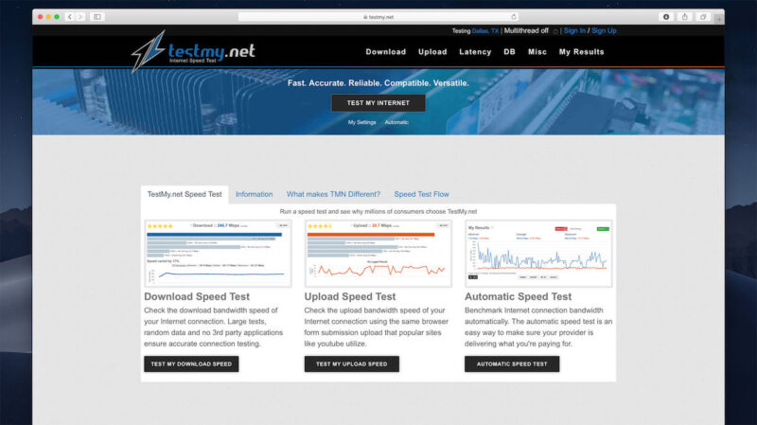The width and height of the screenshot is (757, 425).
Task: Click the Download Speed Test heading
Action: point(197,296)
